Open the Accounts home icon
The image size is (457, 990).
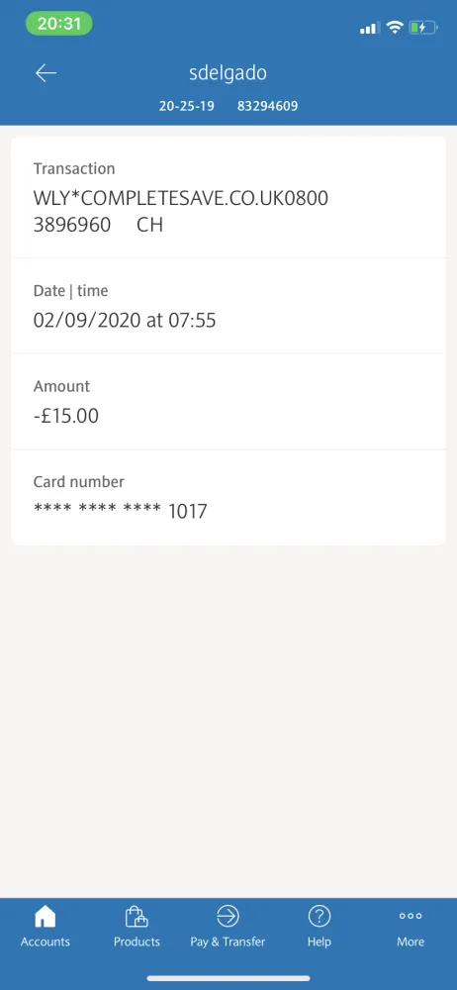(x=45, y=916)
